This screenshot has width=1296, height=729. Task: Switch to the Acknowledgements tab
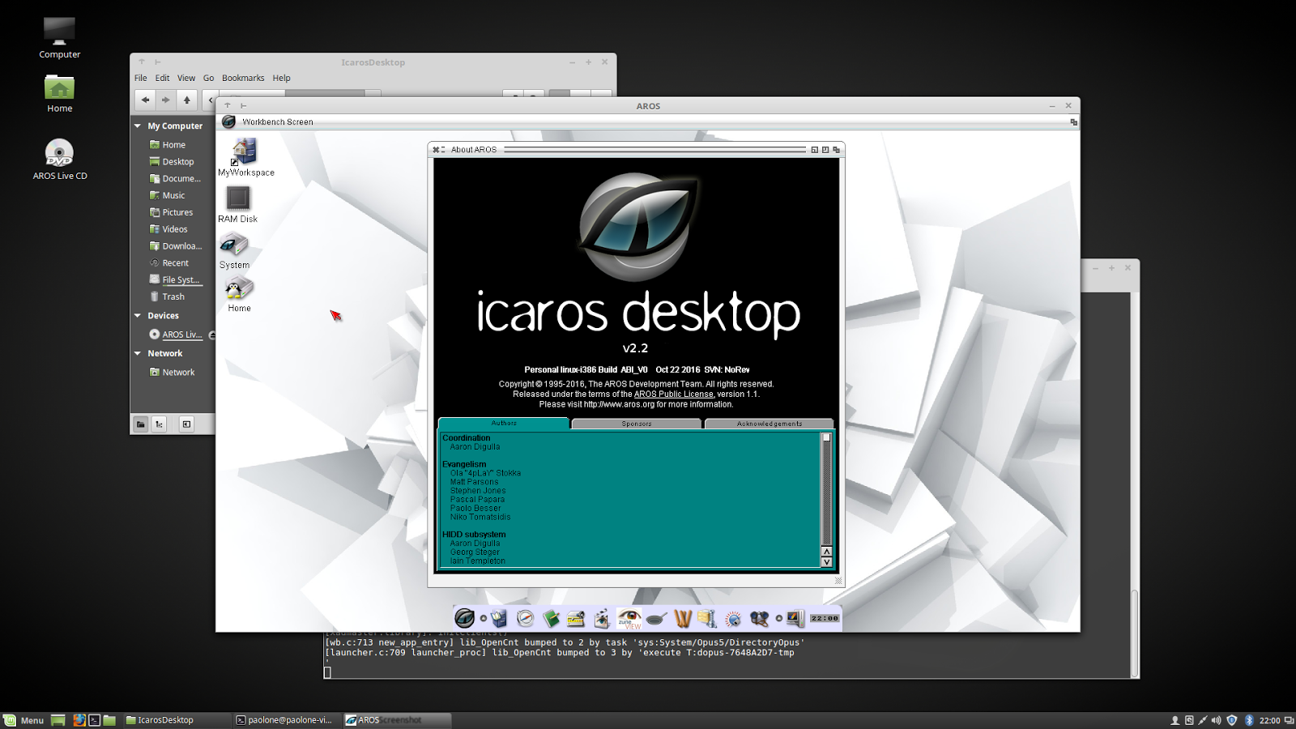point(769,424)
